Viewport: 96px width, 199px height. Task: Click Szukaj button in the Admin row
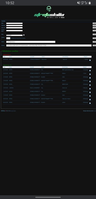pos(94,42)
